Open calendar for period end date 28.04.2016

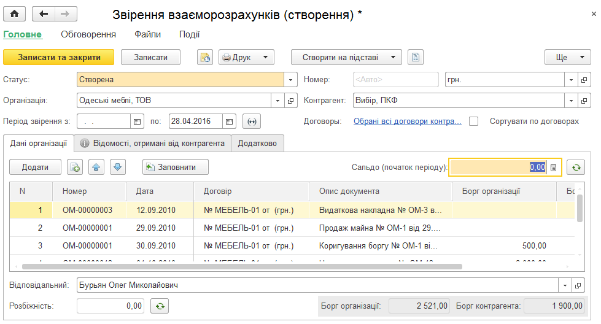[229, 121]
